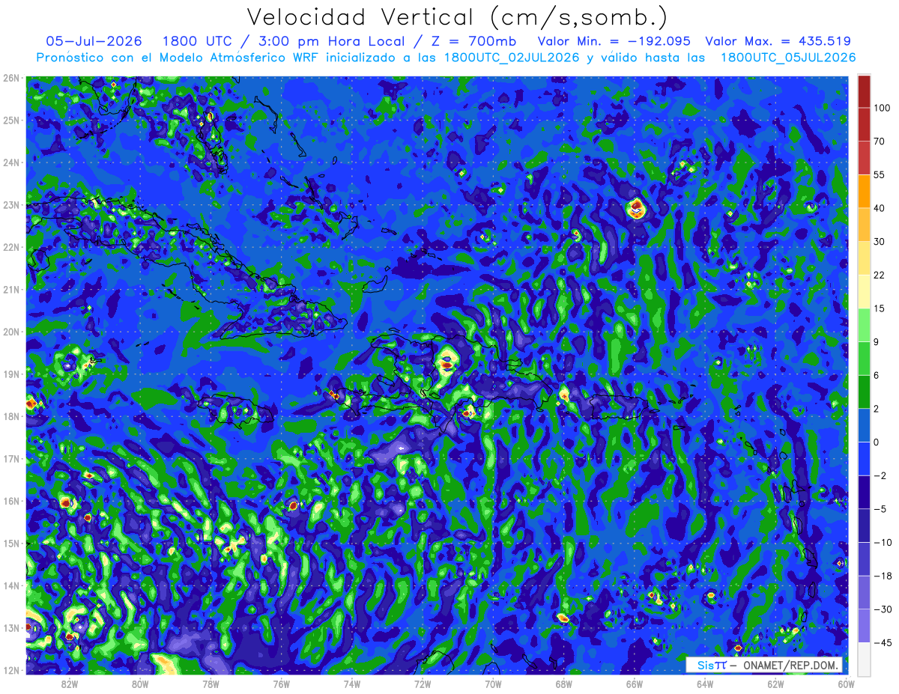Click colorbar value '-18'
899x694 pixels.
pos(882,575)
